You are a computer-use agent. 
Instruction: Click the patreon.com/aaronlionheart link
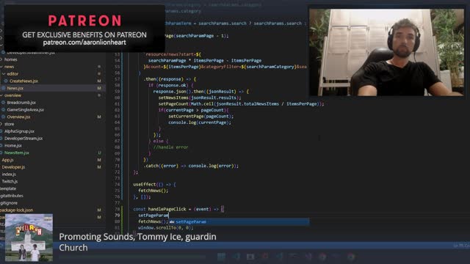(84, 43)
